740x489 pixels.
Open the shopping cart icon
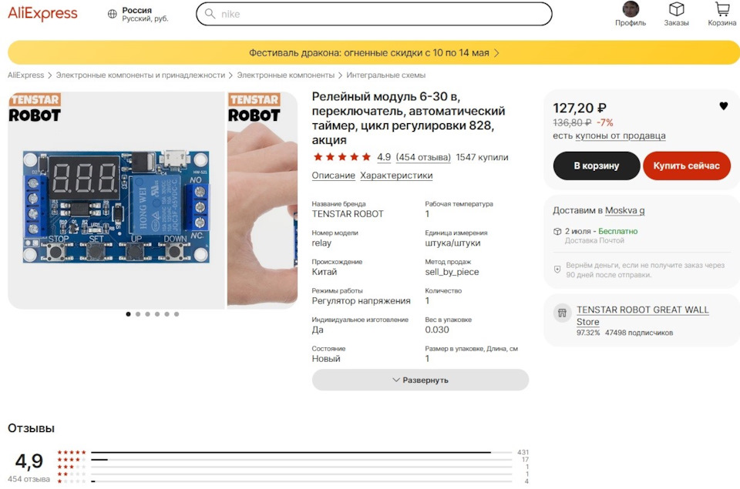pyautogui.click(x=722, y=9)
